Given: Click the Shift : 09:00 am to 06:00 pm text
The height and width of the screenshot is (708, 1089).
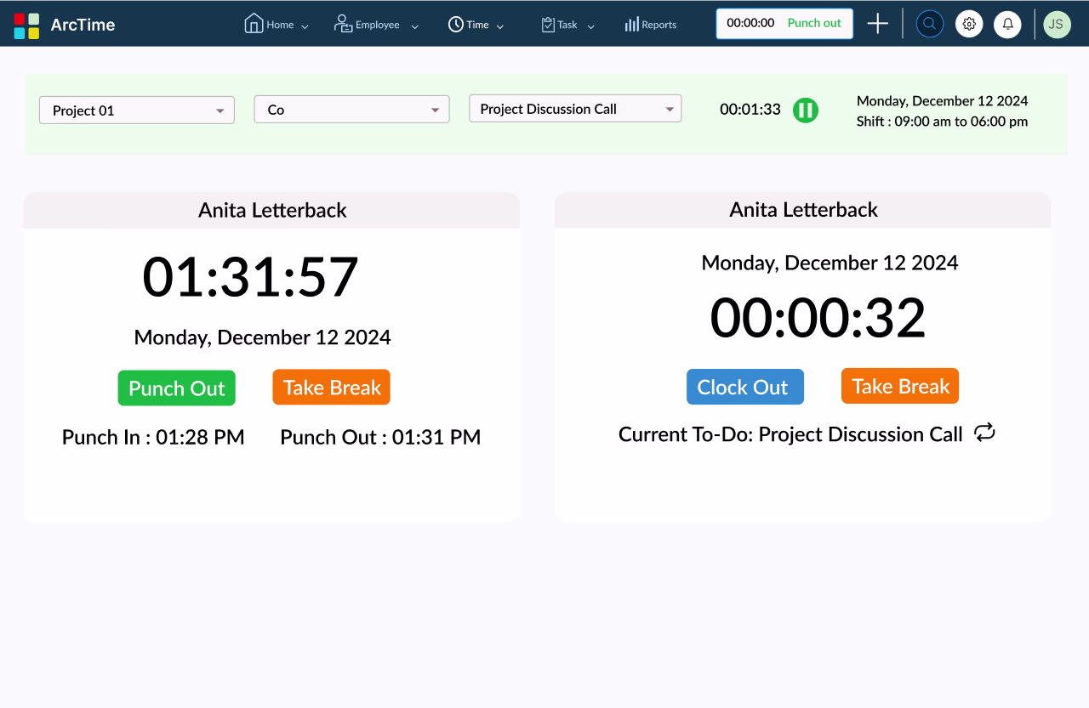Looking at the screenshot, I should (x=943, y=122).
